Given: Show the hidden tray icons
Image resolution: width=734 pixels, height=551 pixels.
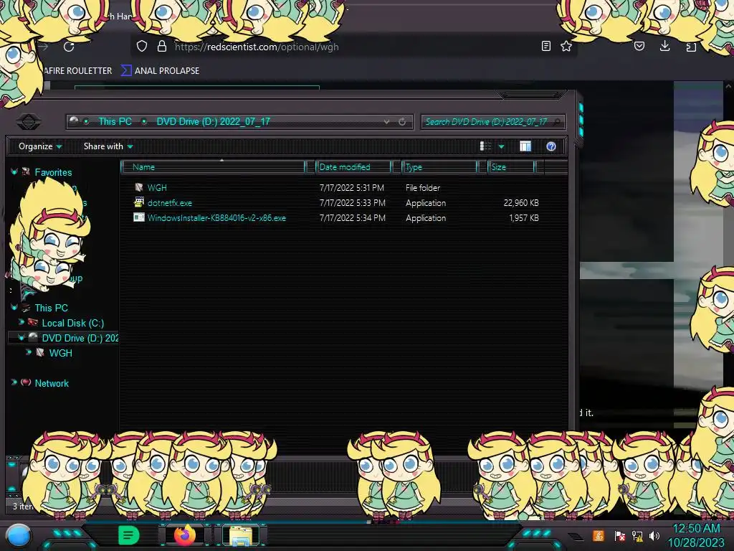Looking at the screenshot, I should pos(576,536).
